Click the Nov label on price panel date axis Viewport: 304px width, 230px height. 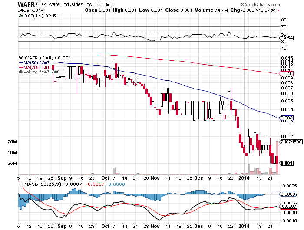click(155, 178)
